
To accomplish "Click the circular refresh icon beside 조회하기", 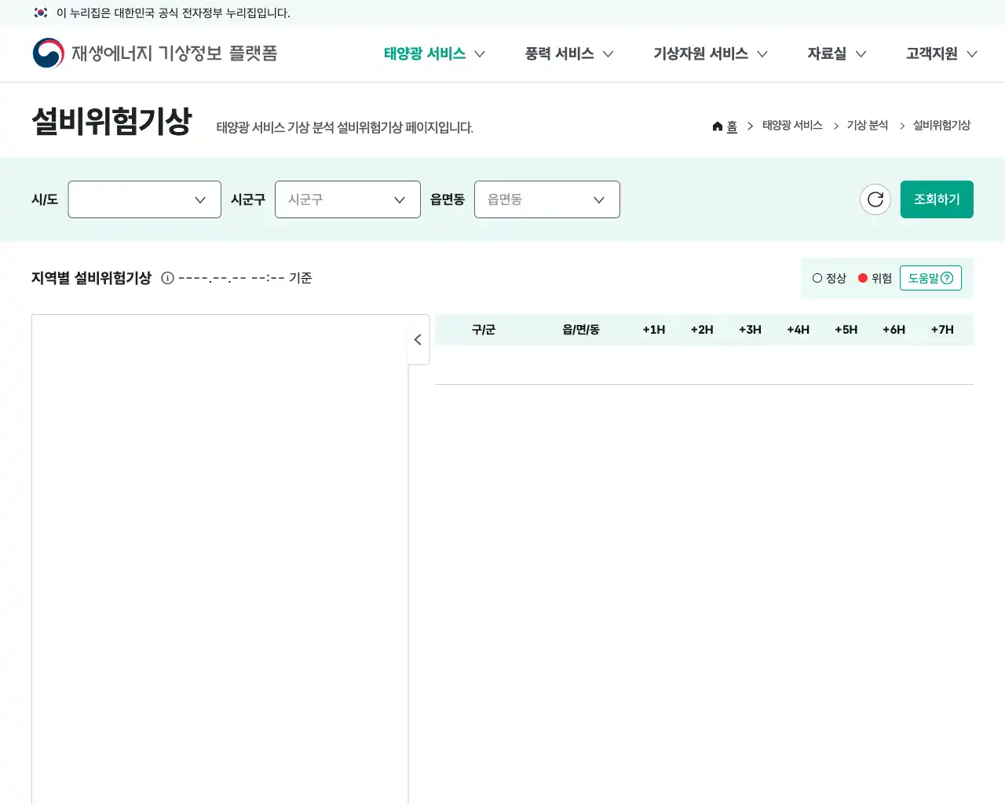I will [x=875, y=199].
